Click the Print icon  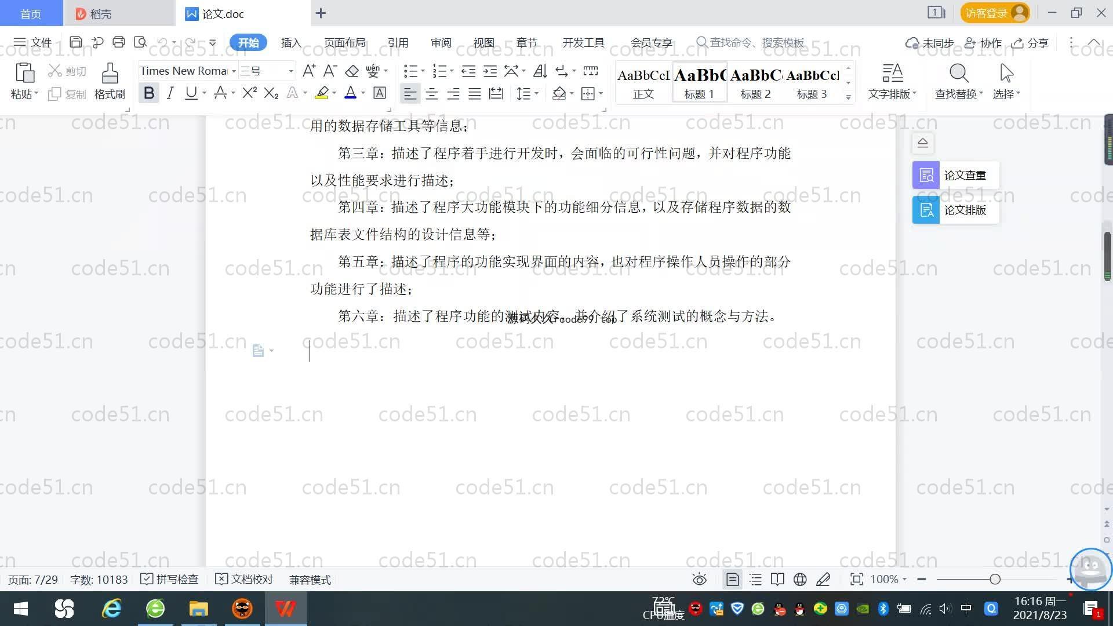119,42
